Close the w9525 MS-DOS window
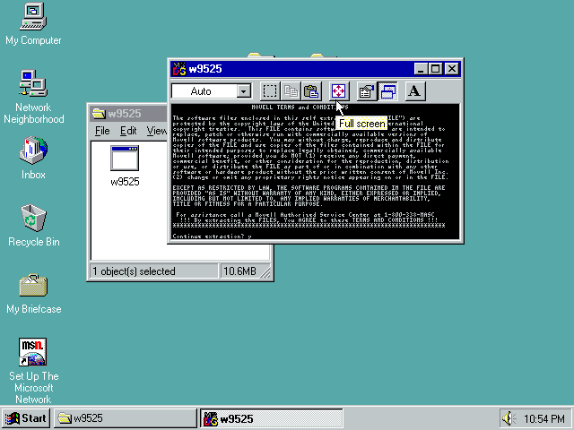574x430 pixels. coord(452,69)
